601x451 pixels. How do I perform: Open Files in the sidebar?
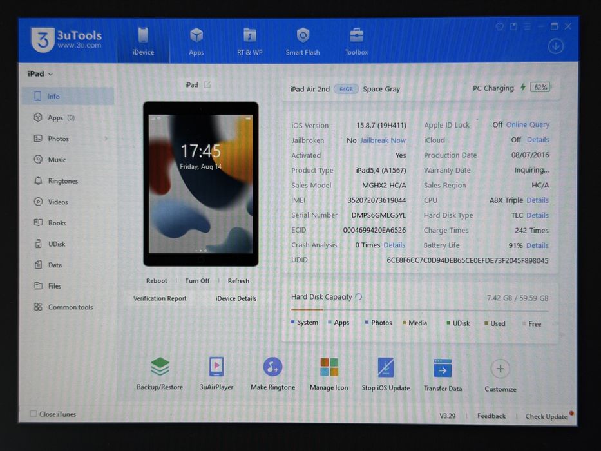coord(68,286)
